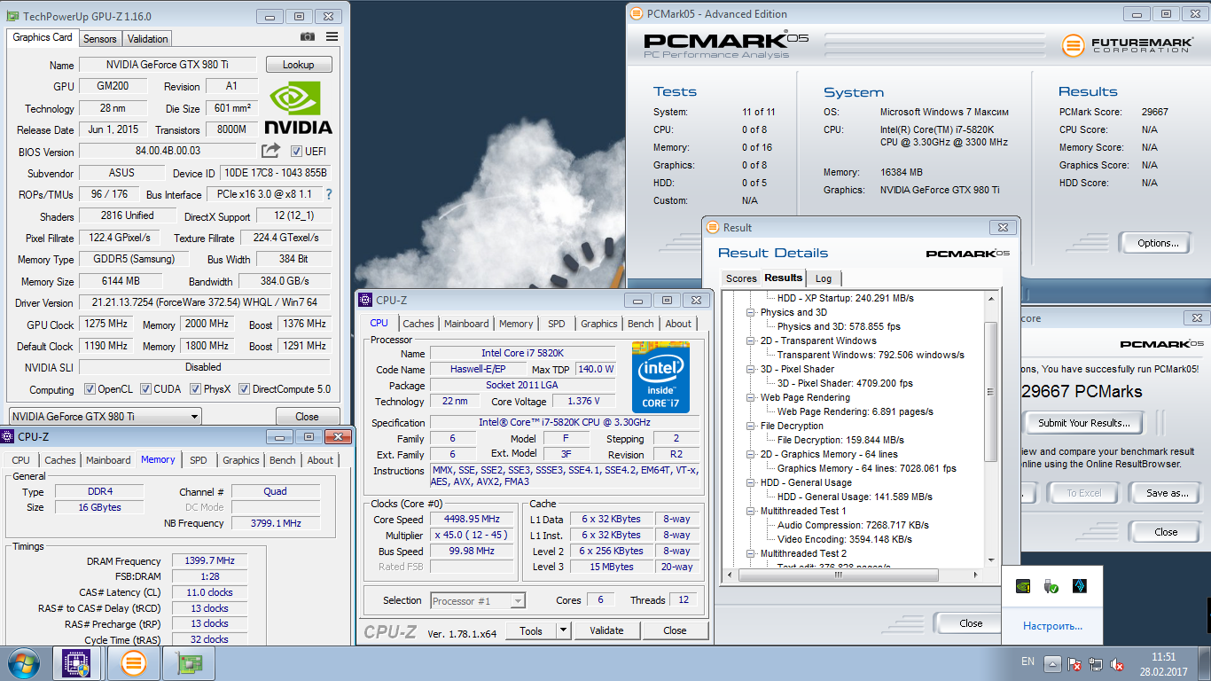
Task: Open the Scores tab in Result window
Action: (741, 278)
